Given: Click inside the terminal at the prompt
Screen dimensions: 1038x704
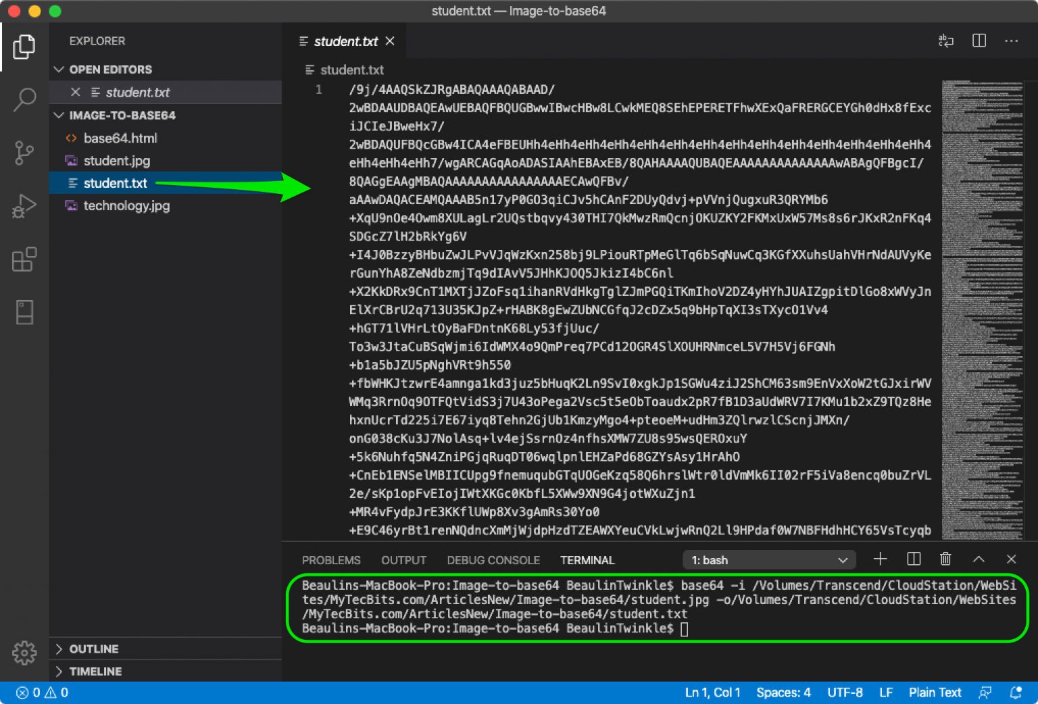Looking at the screenshot, I should coord(684,629).
